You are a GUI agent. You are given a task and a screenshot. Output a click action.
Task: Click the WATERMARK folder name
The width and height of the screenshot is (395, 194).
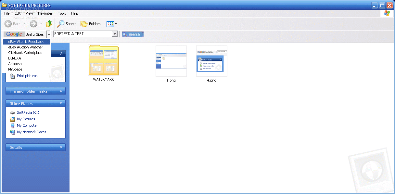[104, 79]
